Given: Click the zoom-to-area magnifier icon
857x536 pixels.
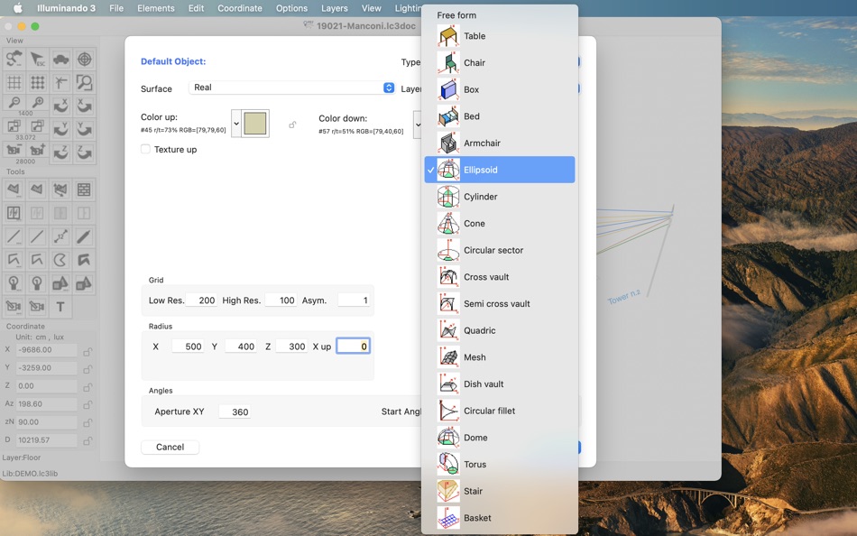Looking at the screenshot, I should [84, 83].
